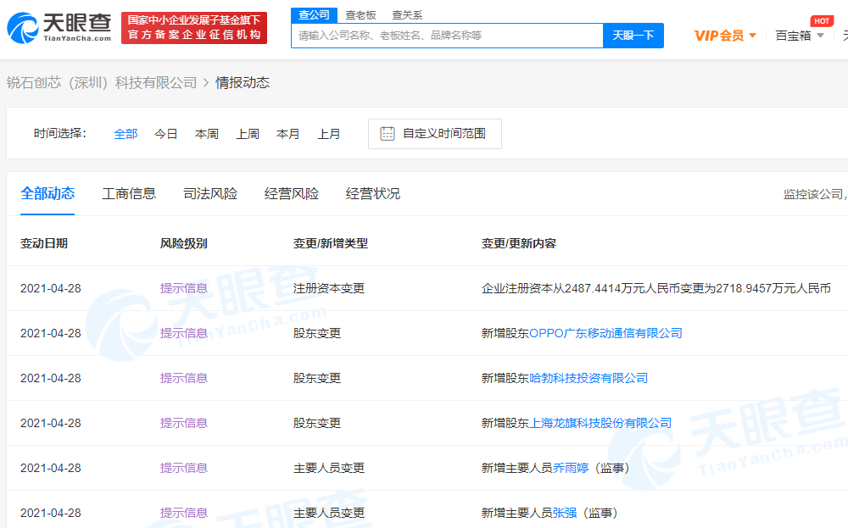
Task: Click the calendar icon for custom time range
Action: coord(388,134)
